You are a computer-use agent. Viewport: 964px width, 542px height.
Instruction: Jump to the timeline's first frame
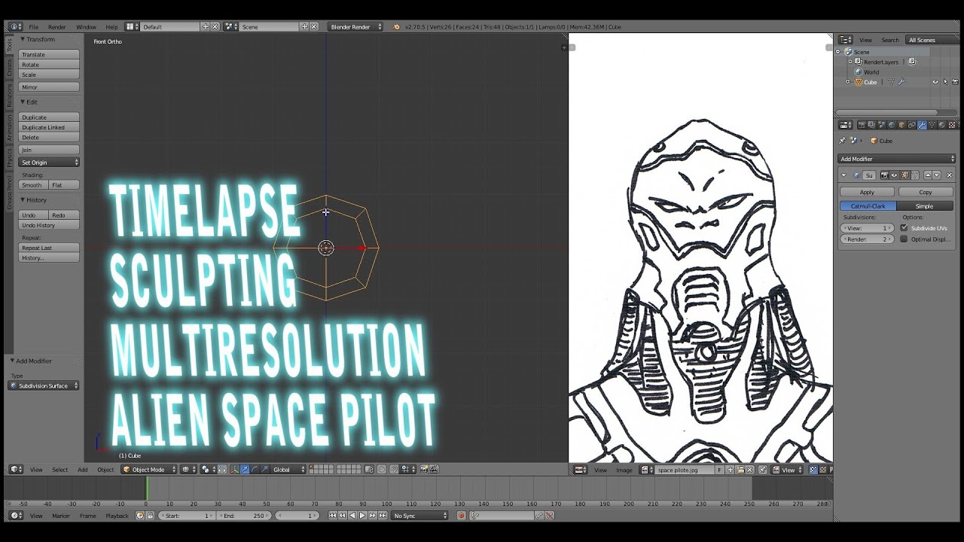pyautogui.click(x=333, y=516)
